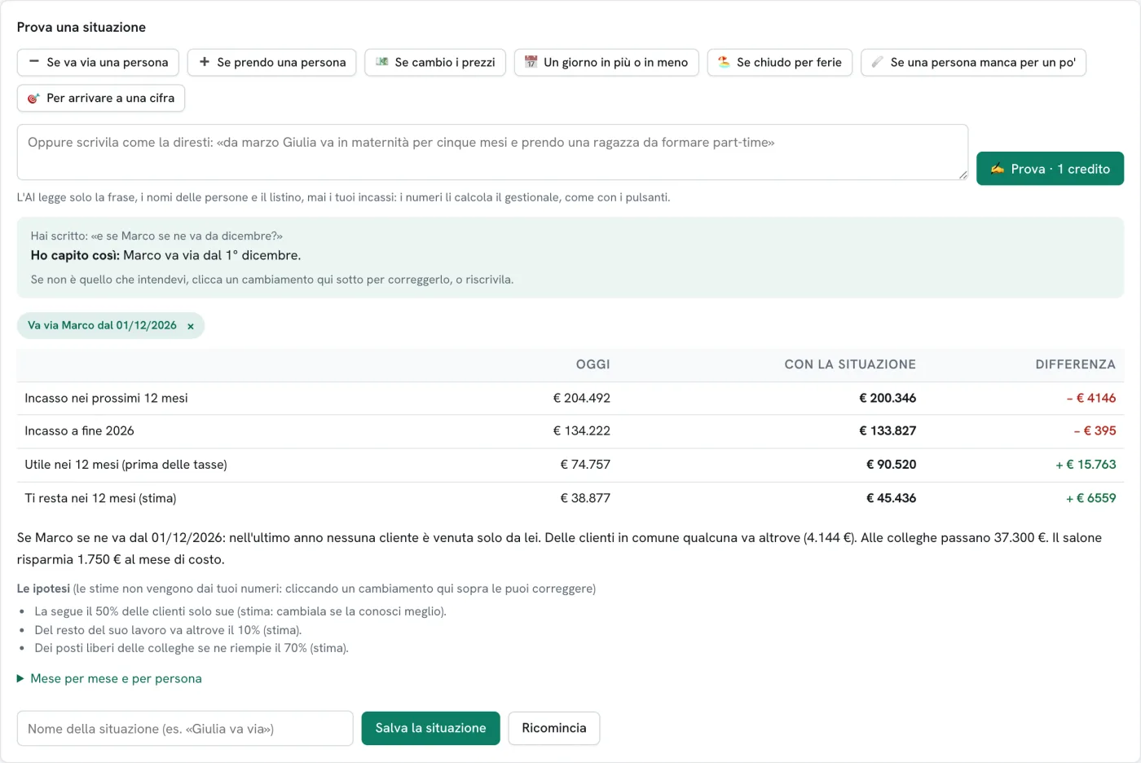The image size is (1141, 763).
Task: Remove the 'Va via Marco dal 01/12/2026' chip with its x
Action: (191, 326)
